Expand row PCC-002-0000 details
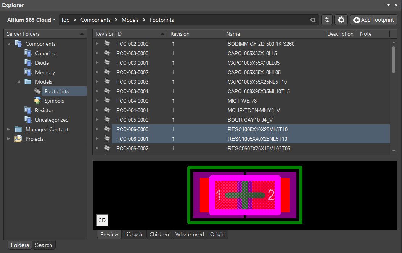The image size is (402, 253). [x=97, y=44]
